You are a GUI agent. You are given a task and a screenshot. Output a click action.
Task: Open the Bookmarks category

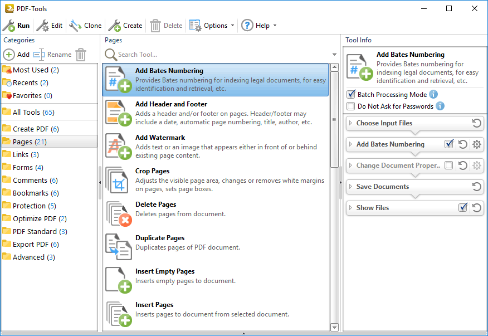[49, 193]
